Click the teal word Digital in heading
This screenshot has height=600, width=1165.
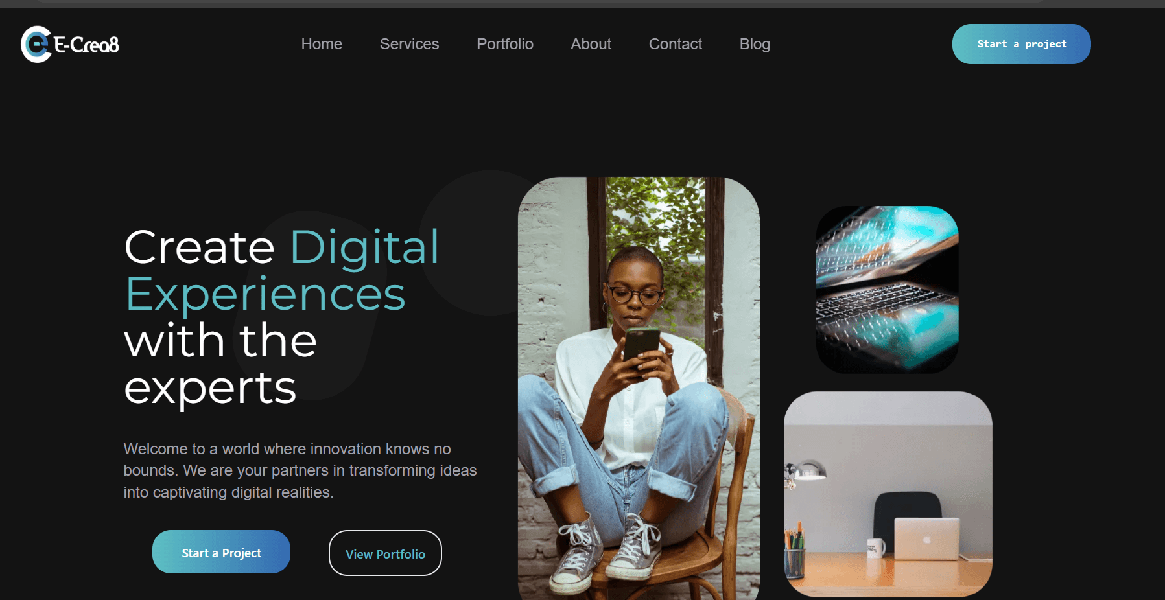(x=364, y=248)
